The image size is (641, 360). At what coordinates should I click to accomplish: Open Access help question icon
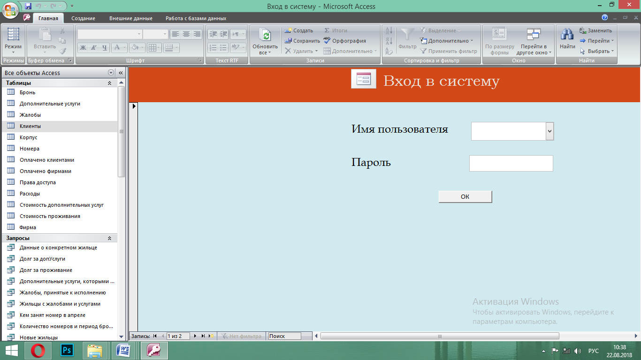[605, 17]
